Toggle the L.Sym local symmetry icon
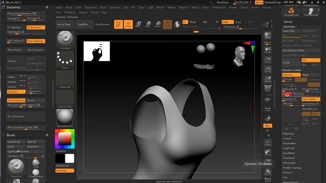Image resolution: width=326 pixels, height=183 pixels. [x=267, y=109]
